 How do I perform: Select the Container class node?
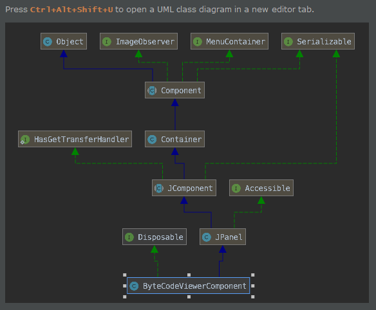point(175,139)
